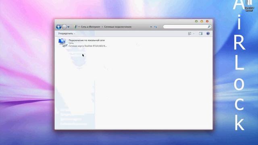
Task: Click the orange window button
Action: point(202,21)
